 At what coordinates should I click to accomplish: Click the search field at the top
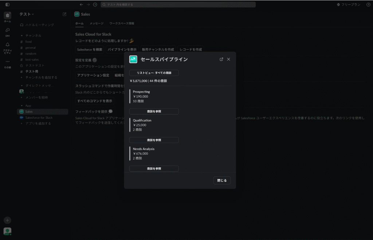tap(178, 5)
